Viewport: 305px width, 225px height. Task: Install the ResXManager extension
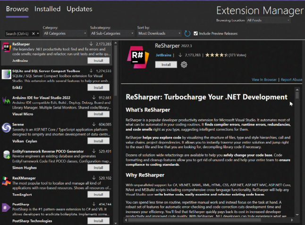pos(98,194)
